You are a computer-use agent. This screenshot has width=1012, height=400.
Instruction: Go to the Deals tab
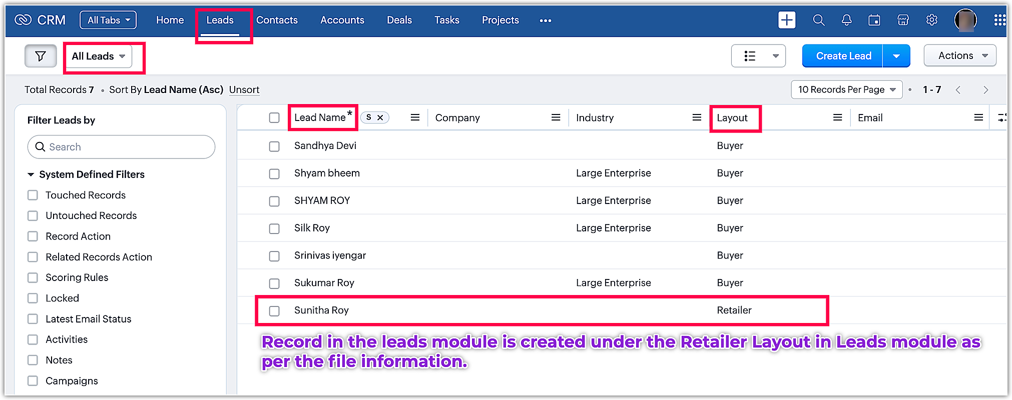[399, 20]
